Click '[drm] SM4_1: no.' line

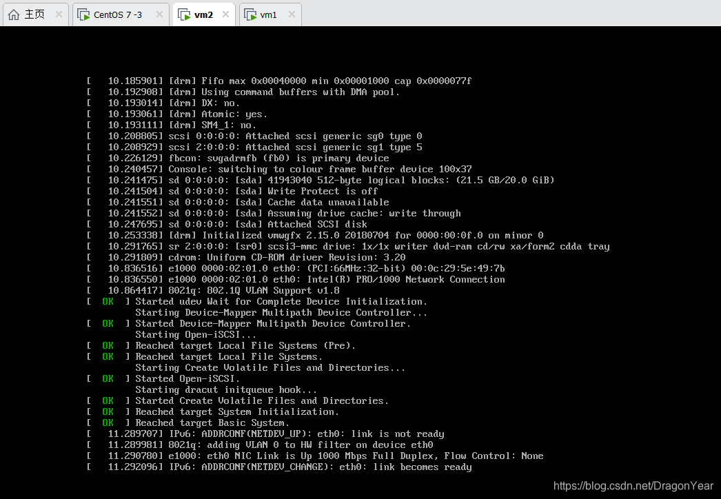172,125
